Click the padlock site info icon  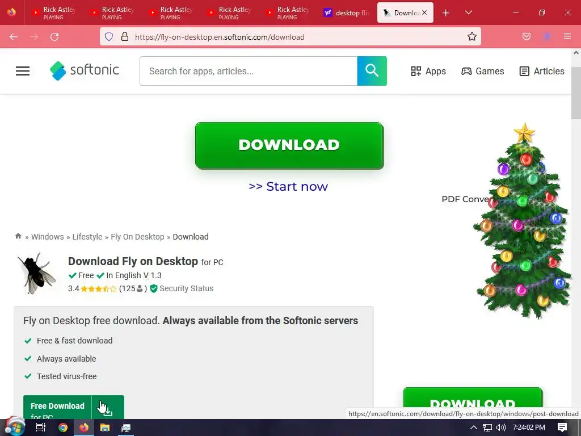pos(125,37)
